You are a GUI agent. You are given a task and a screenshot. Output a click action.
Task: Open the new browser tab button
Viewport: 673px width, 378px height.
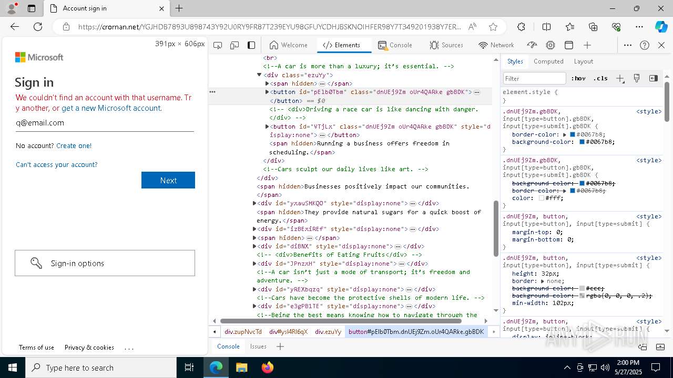tap(179, 8)
